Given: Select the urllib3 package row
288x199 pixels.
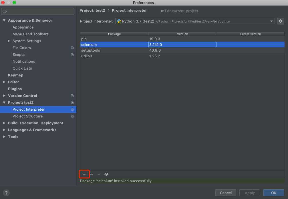Looking at the screenshot, I should tap(182, 56).
